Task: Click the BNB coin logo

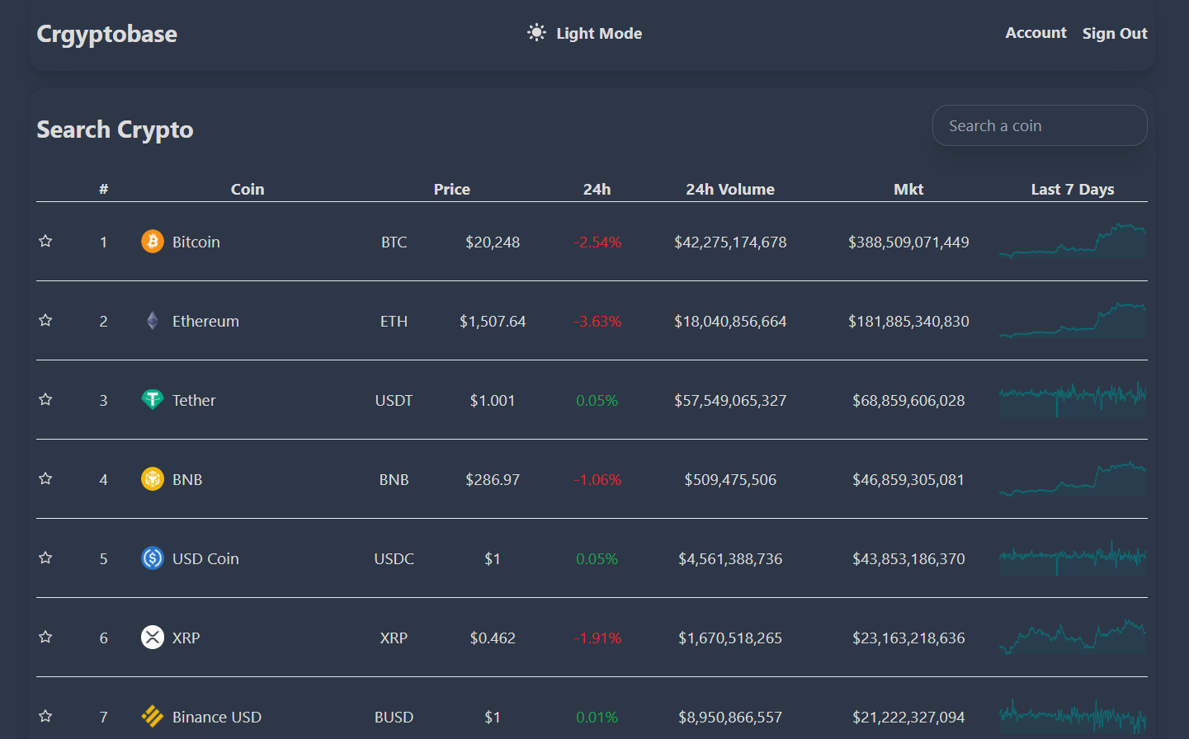Action: pyautogui.click(x=153, y=479)
